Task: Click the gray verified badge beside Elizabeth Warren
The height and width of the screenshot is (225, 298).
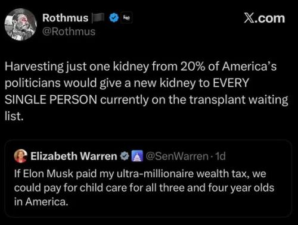Action: pyautogui.click(x=125, y=157)
